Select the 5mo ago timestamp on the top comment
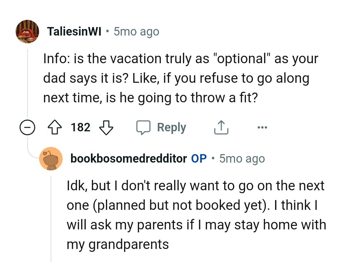This screenshot has height=262, width=352. click(x=136, y=31)
